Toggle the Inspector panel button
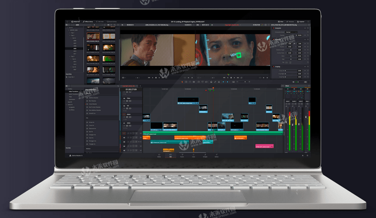 click(x=301, y=22)
